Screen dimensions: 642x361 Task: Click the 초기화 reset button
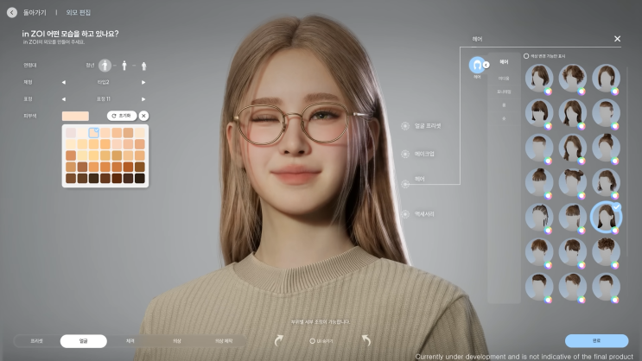tap(122, 116)
